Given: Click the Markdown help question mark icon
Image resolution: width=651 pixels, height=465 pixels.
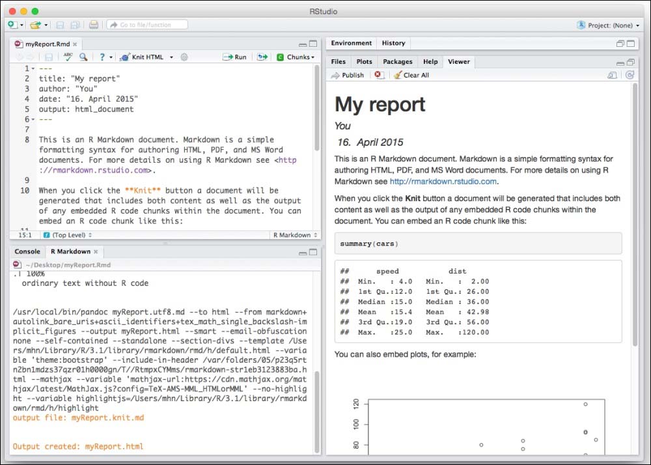Looking at the screenshot, I should point(102,57).
